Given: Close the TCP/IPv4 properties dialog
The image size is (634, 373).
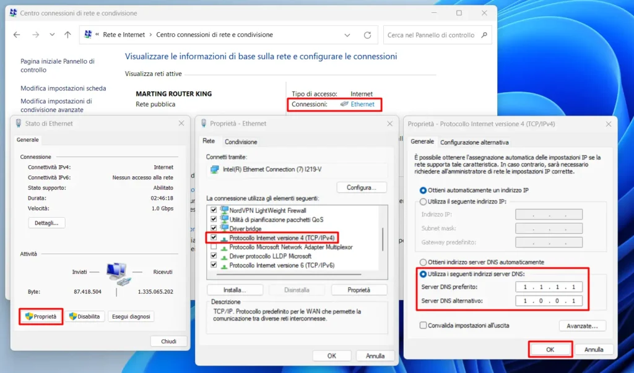Looking at the screenshot, I should tap(609, 124).
